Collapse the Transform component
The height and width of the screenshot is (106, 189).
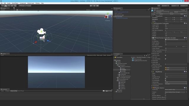pyautogui.click(x=152, y=16)
